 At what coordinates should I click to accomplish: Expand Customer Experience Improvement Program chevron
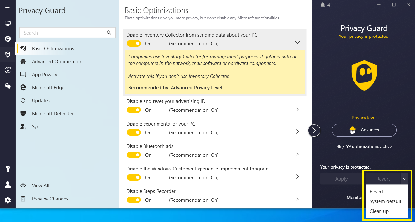point(297,176)
